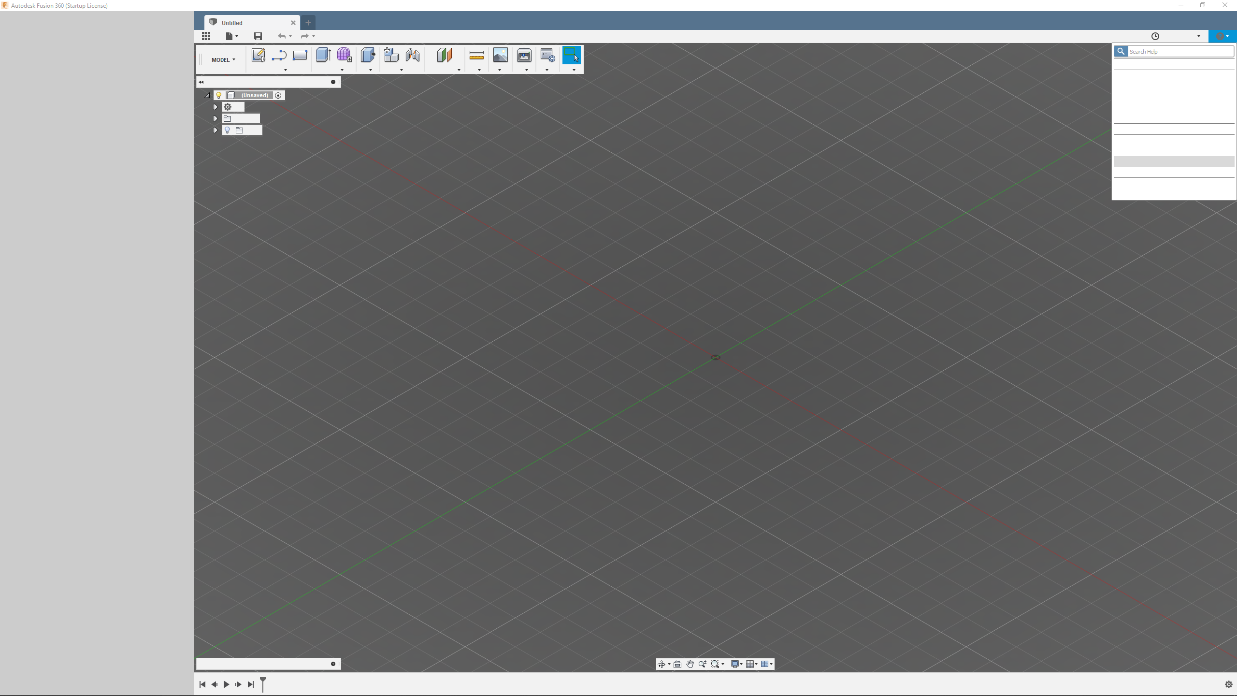Screen dimensions: 1237x696
Task: Toggle the activate radio button beside Unsaved
Action: tap(278, 95)
